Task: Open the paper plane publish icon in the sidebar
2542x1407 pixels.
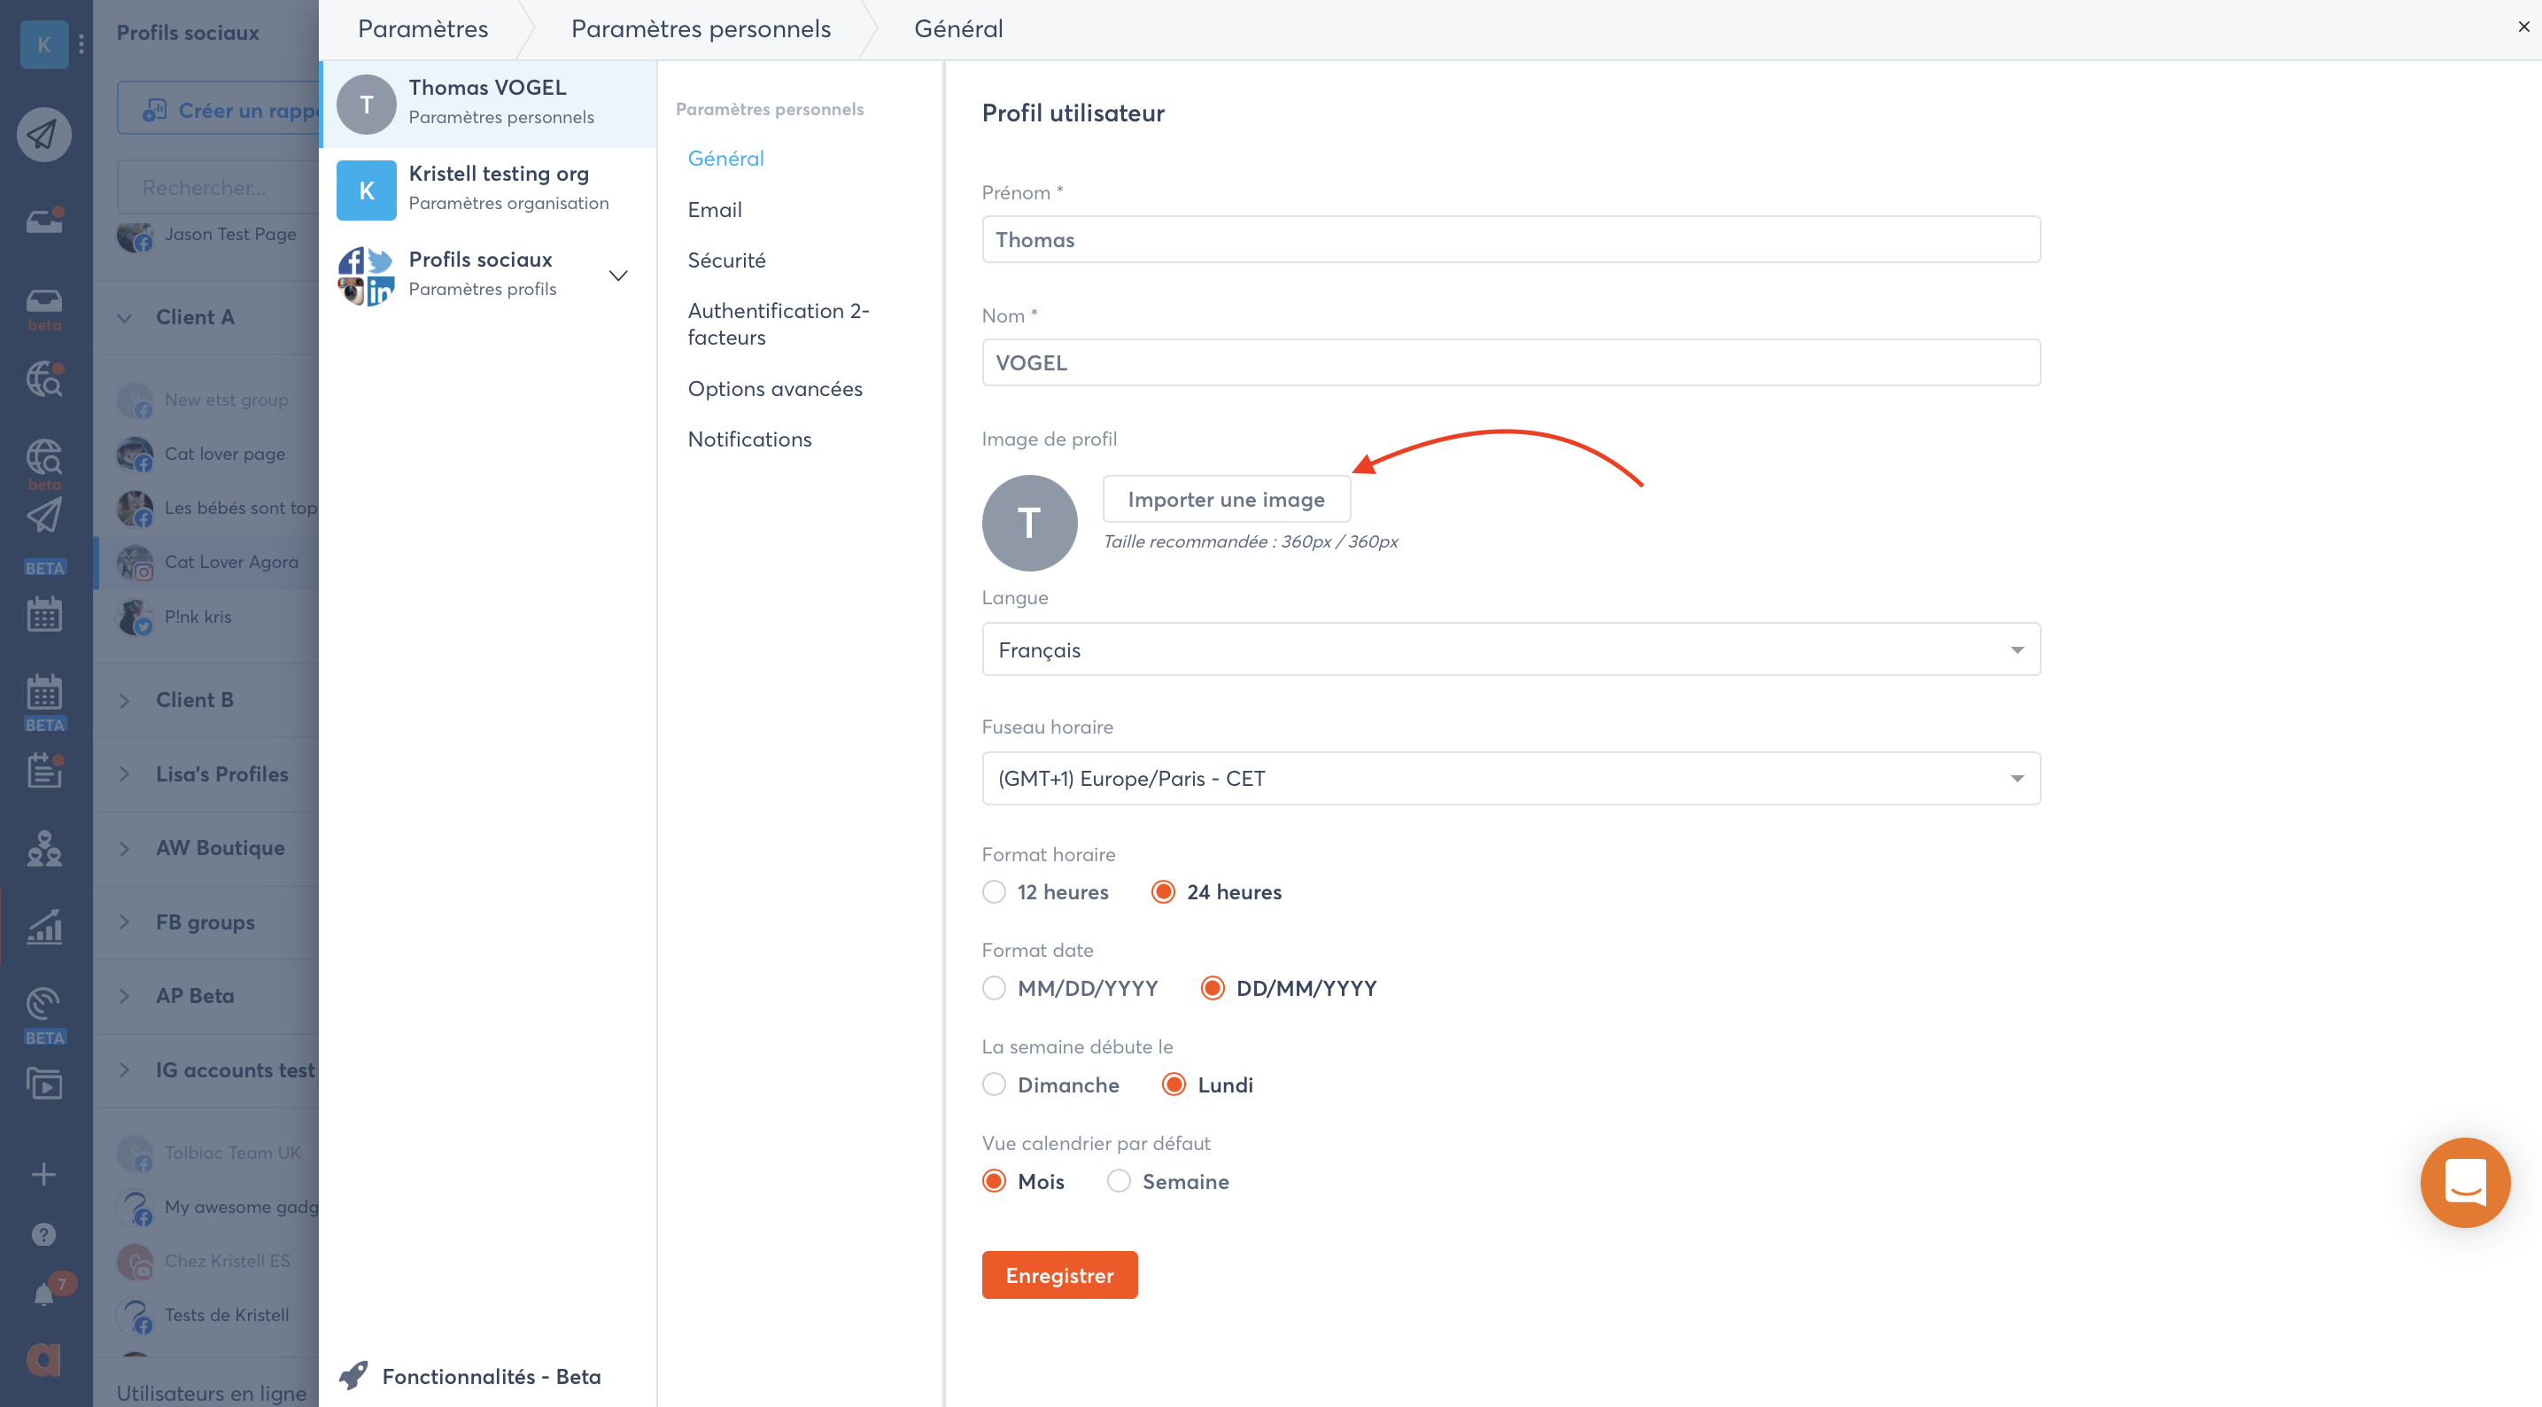Action: [43, 133]
